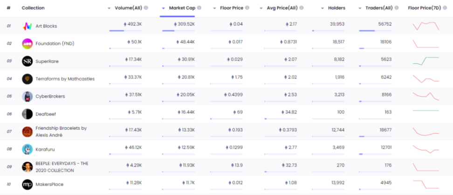Sort by Traders(All) arrow
Image resolution: width=453 pixels, height=195 pixels.
(x=360, y=8)
